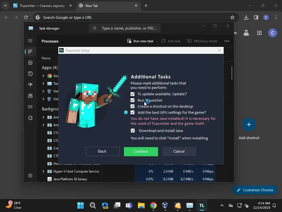Open Chrome tab search dropdown
This screenshot has height=212, width=282.
[x=6, y=6]
